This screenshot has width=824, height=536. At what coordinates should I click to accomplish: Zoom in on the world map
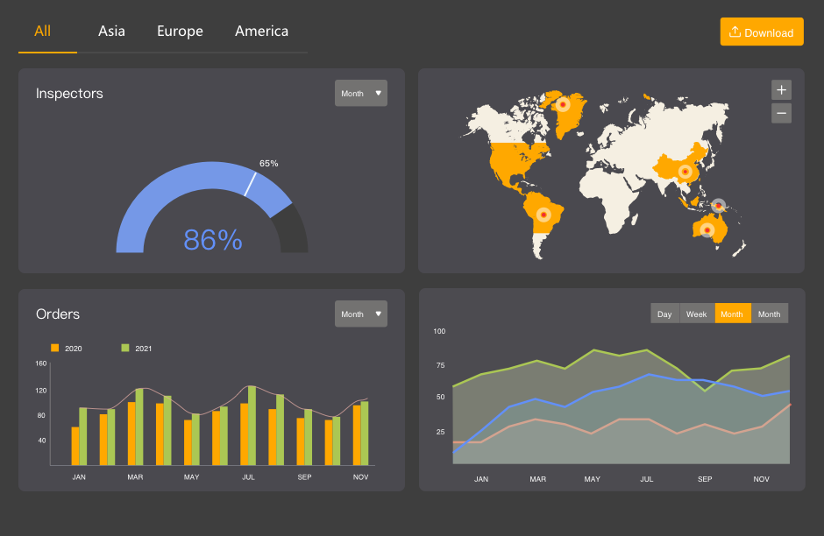781,89
